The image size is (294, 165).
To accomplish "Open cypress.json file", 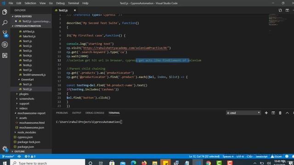I will tap(25, 137).
